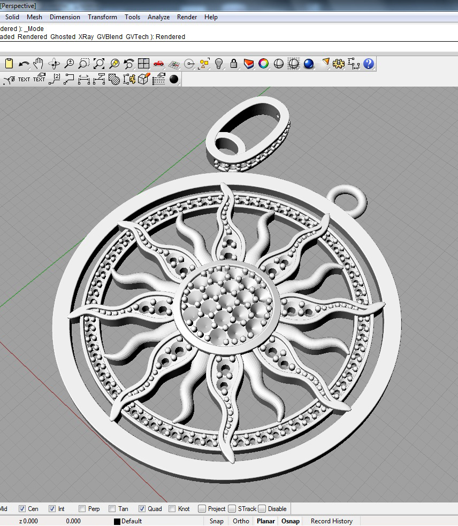
Task: Open the Dimension menu
Action: 65,17
